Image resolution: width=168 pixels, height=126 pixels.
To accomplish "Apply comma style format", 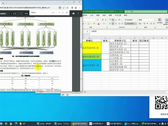I will [147, 24].
